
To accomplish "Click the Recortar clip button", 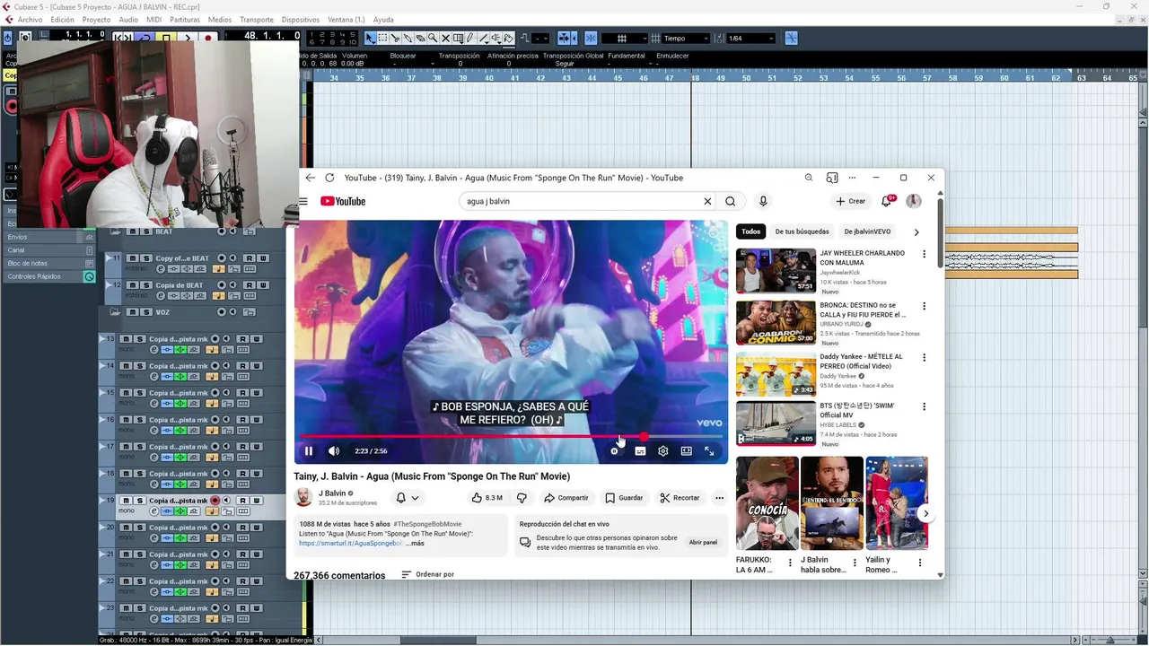I will click(680, 498).
